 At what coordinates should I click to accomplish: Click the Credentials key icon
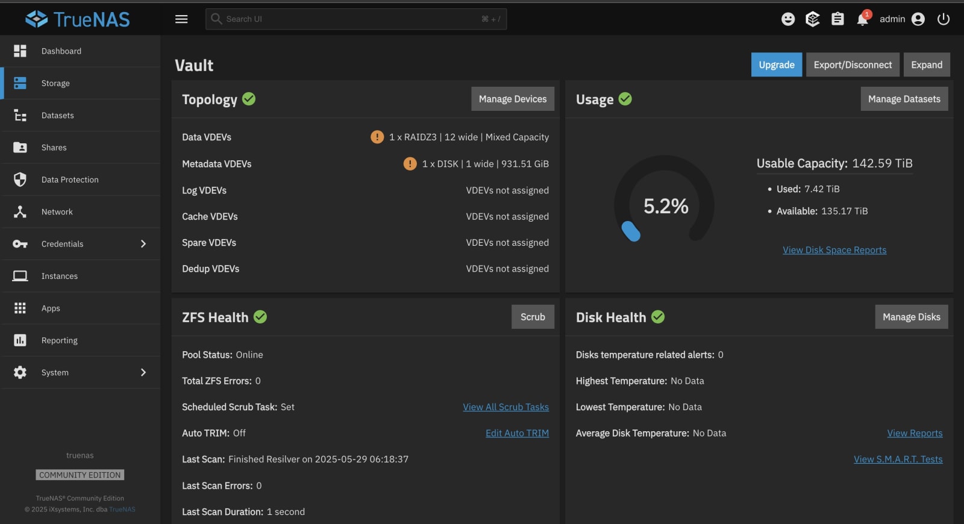click(20, 244)
